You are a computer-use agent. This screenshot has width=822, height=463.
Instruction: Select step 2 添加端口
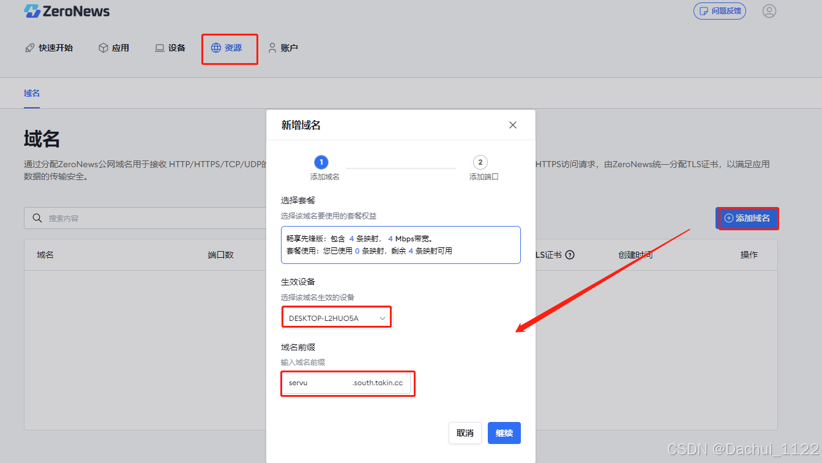click(x=484, y=168)
